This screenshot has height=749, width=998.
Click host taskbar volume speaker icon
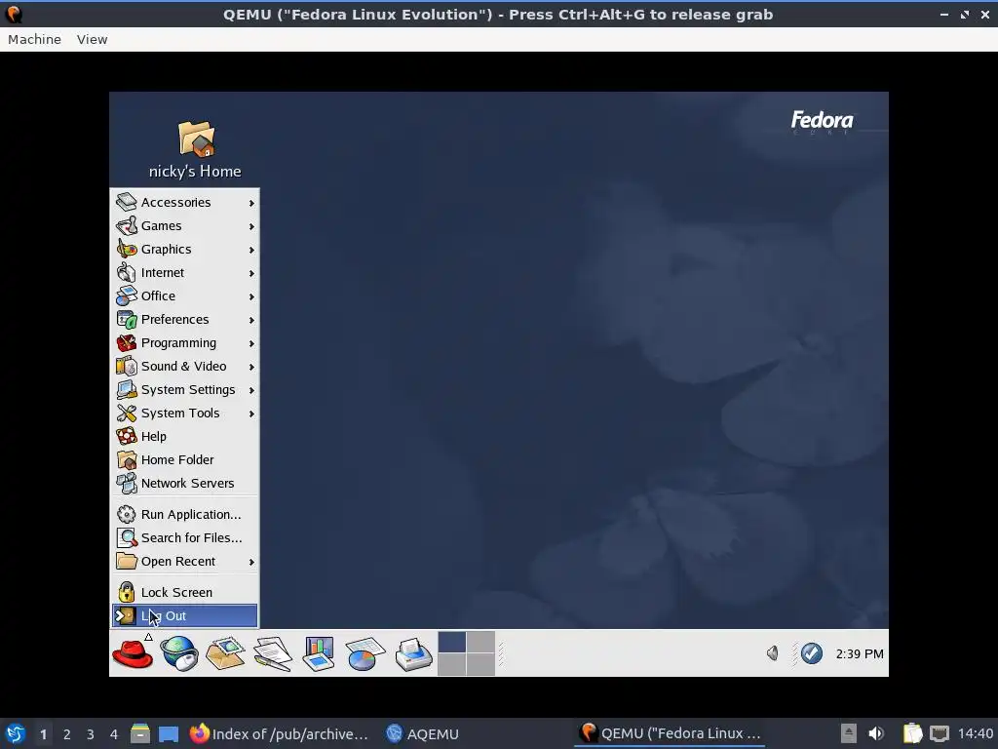[x=876, y=733]
